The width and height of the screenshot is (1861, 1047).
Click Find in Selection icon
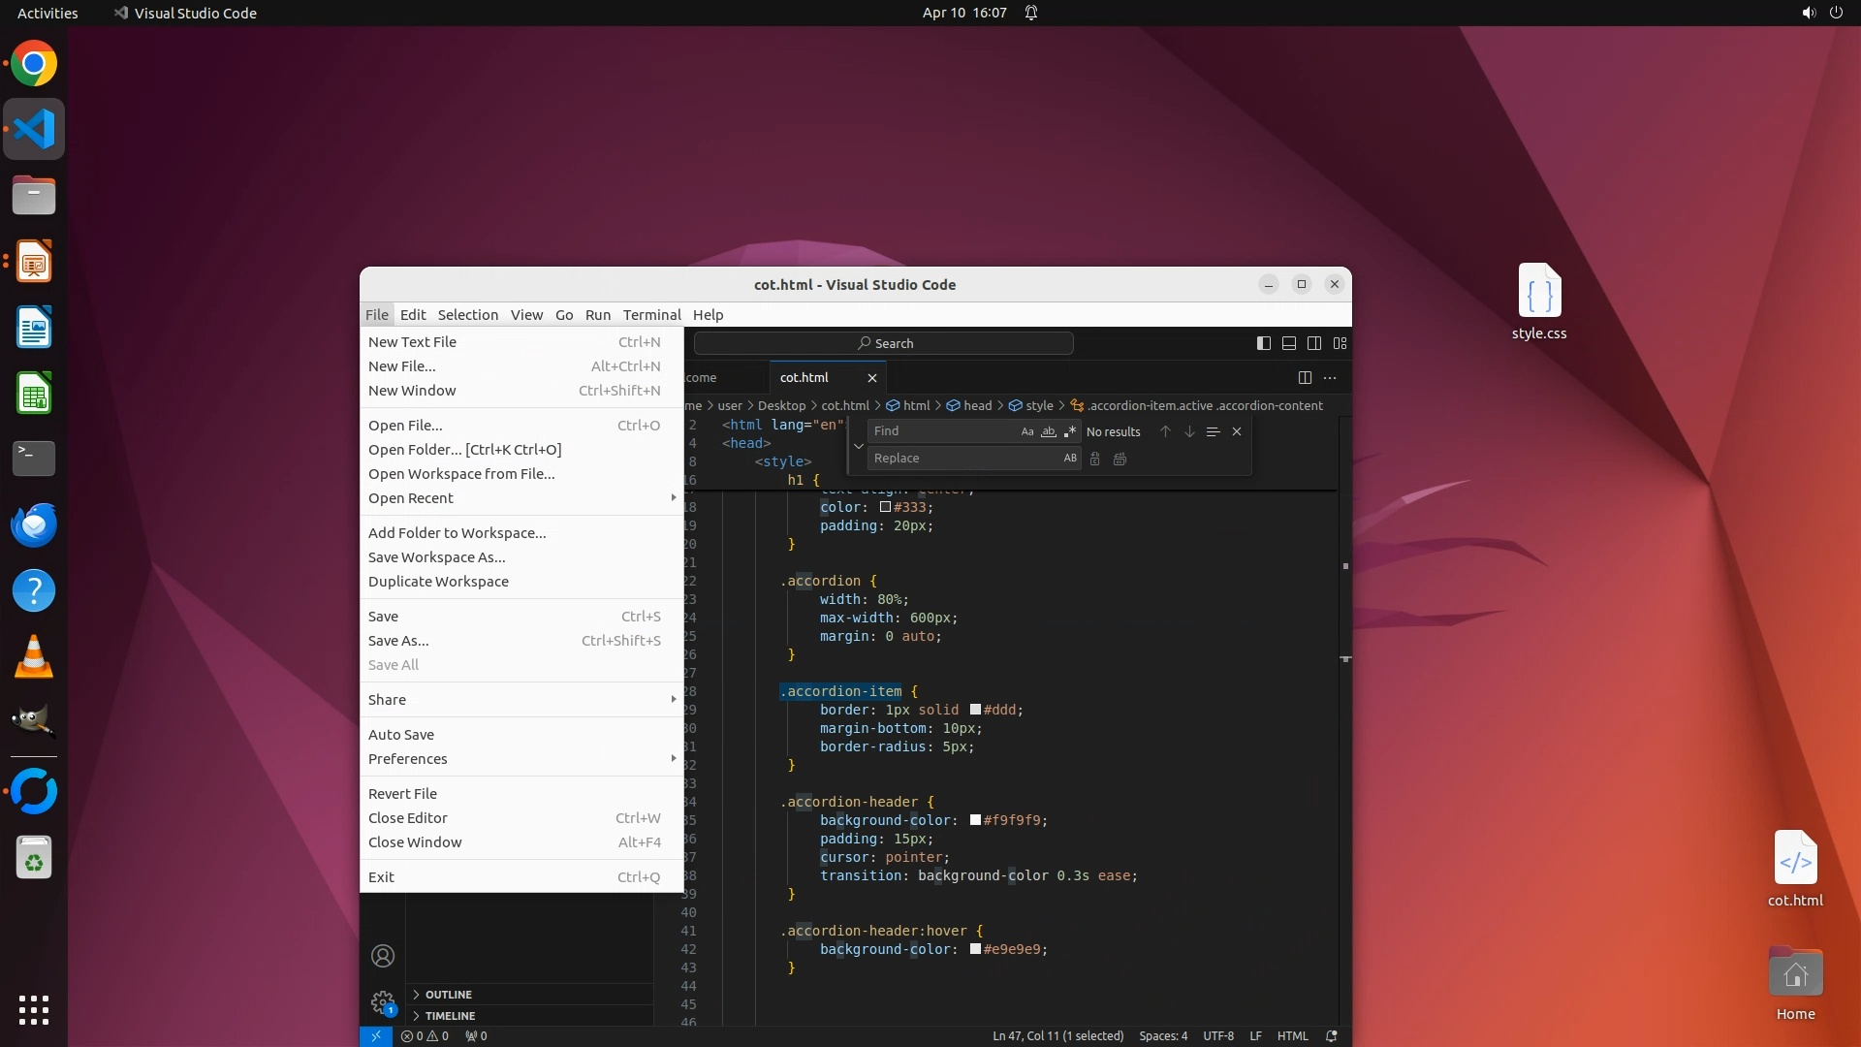(x=1213, y=432)
